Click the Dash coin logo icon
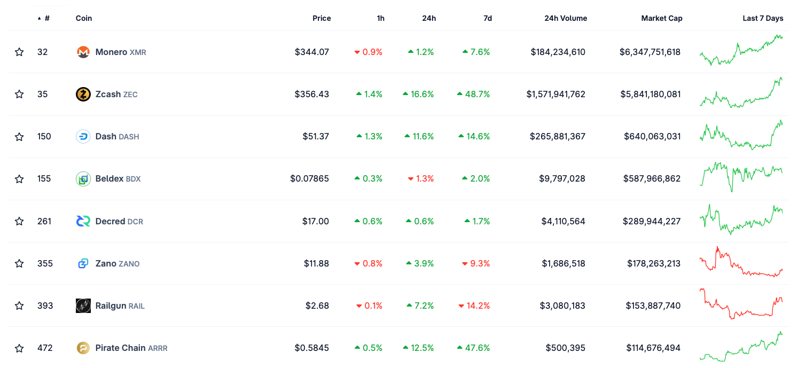798x368 pixels. (83, 137)
